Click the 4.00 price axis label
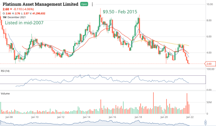The height and width of the screenshot is (126, 216). [x=209, y=53]
